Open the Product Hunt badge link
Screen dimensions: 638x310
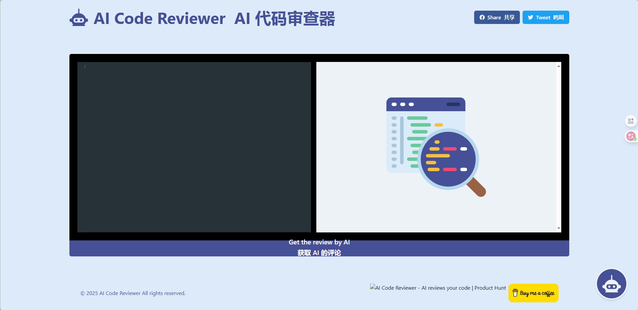click(x=438, y=288)
